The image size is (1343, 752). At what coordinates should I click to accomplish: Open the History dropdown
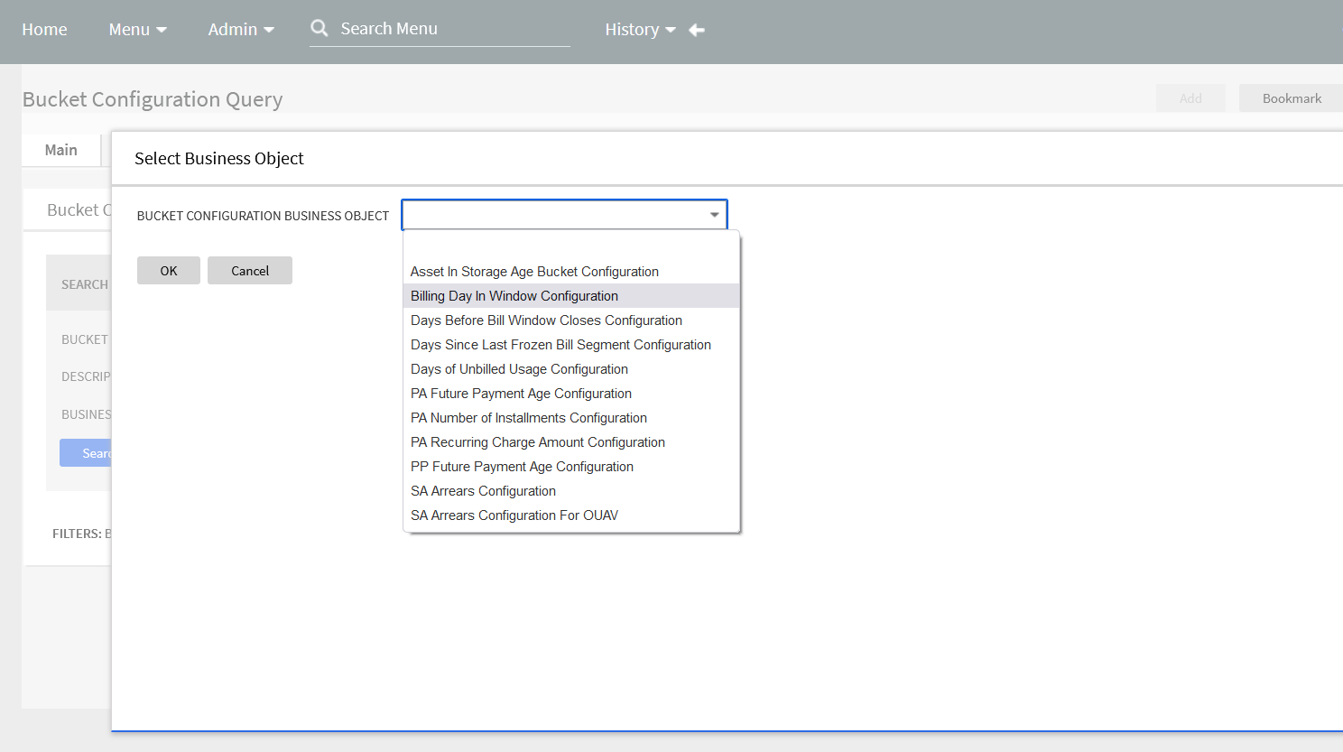(x=640, y=29)
